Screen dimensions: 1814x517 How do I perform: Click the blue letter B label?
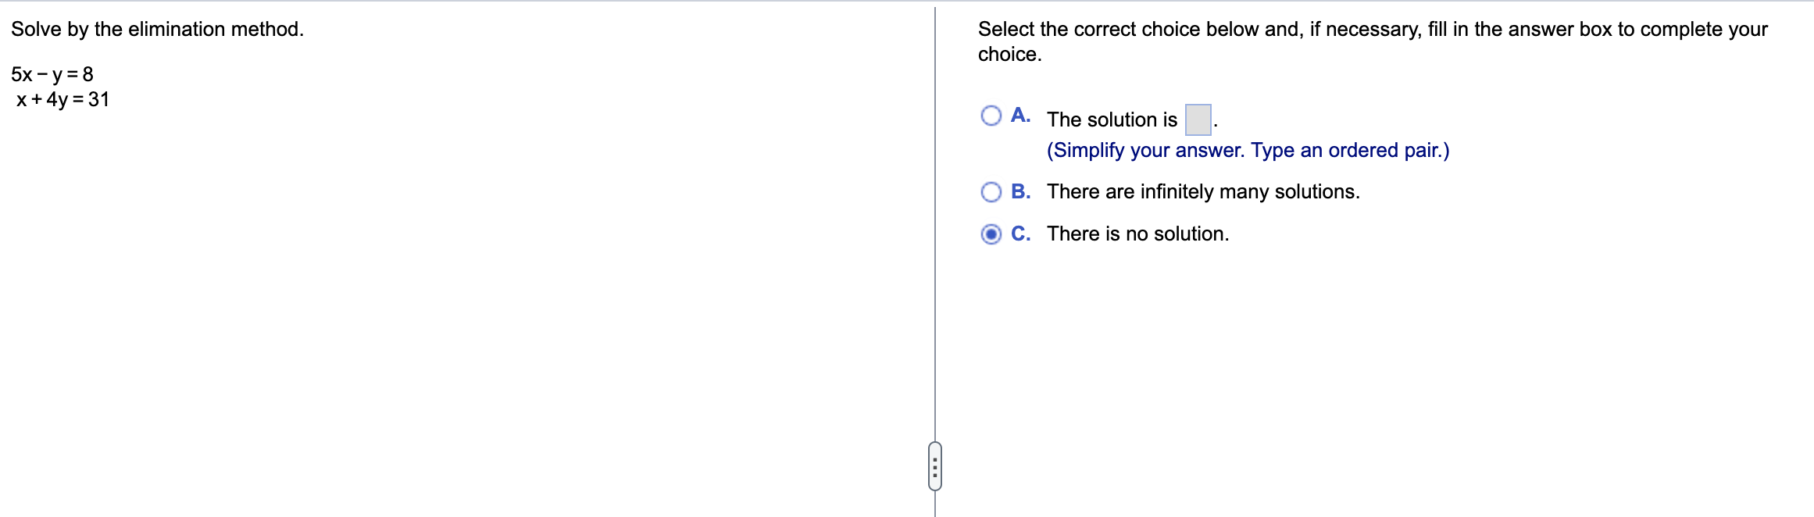1021,190
